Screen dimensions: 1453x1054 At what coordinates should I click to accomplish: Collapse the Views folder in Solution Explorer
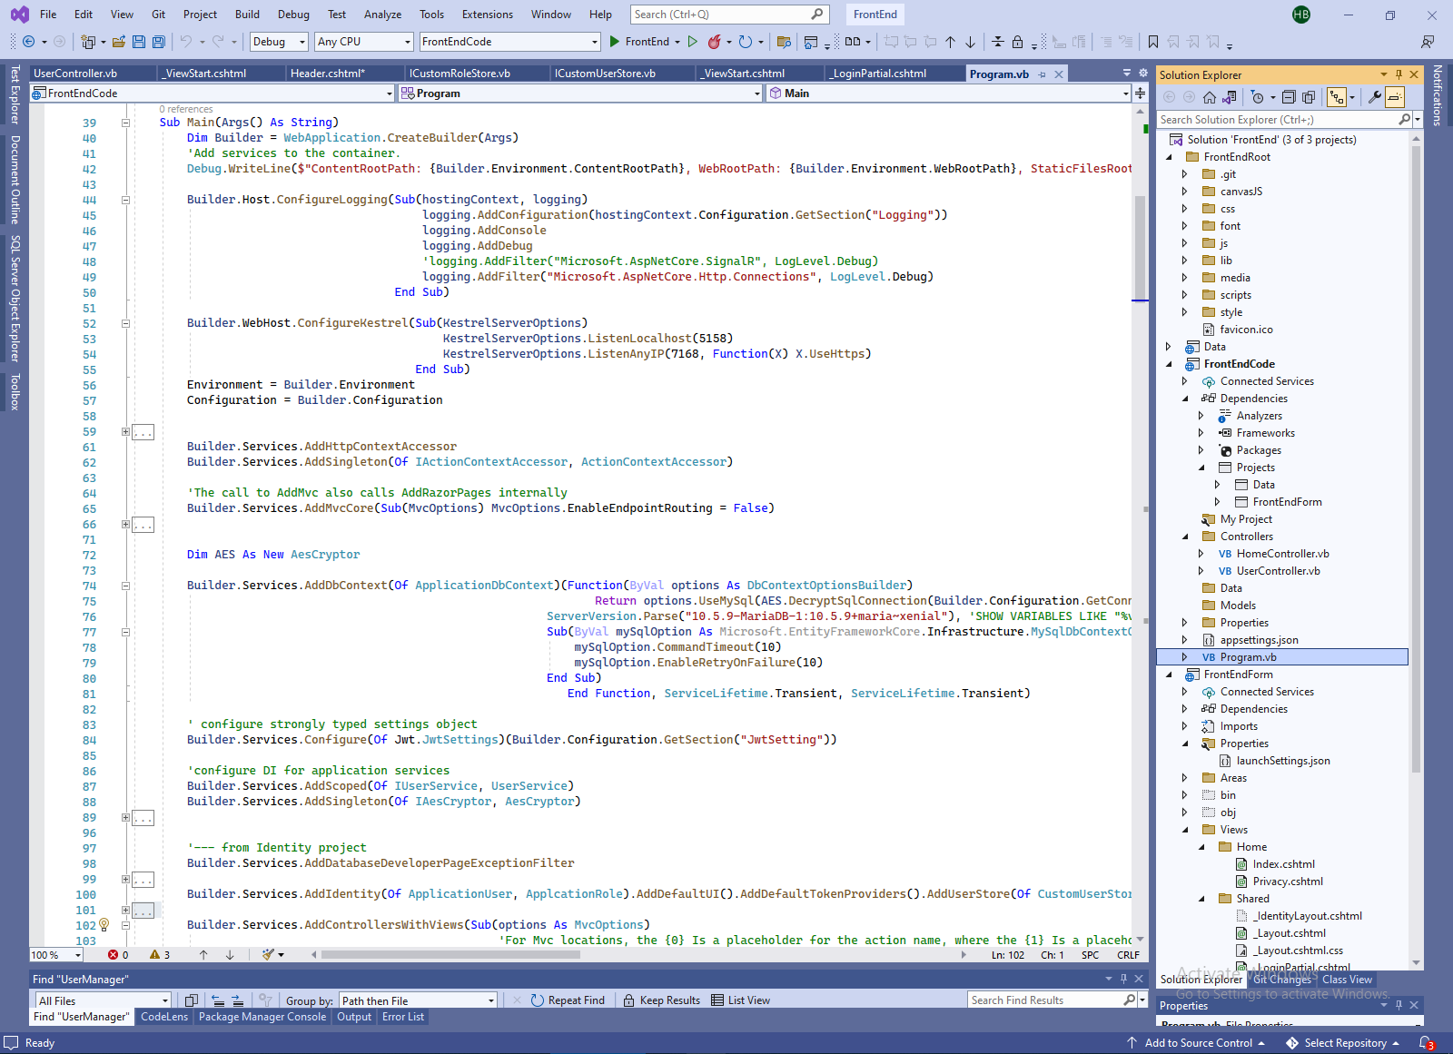coord(1185,830)
